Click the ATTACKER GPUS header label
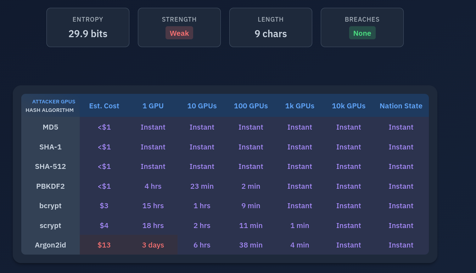476x273 pixels. click(54, 102)
